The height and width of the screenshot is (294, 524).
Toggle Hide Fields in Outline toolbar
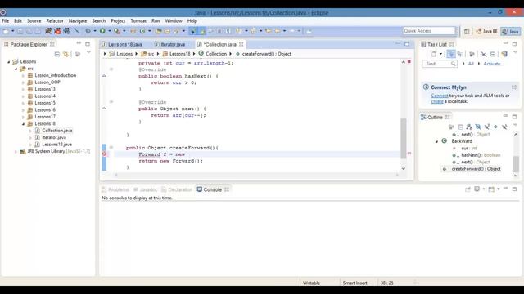478,127
